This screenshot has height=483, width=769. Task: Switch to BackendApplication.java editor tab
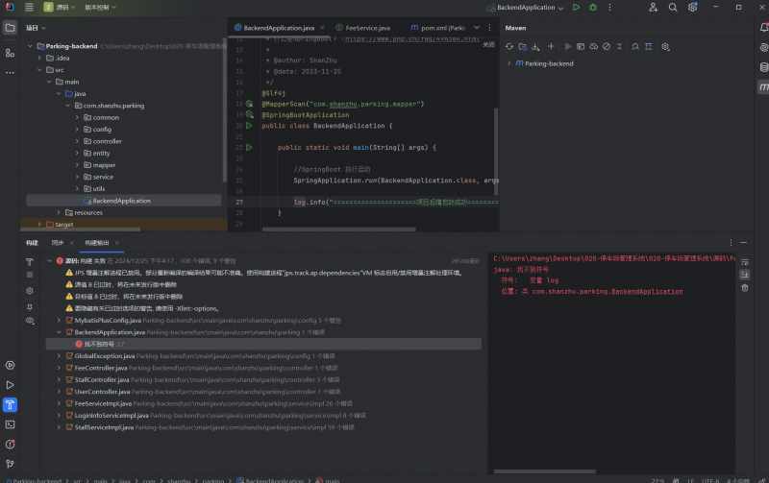pos(278,28)
